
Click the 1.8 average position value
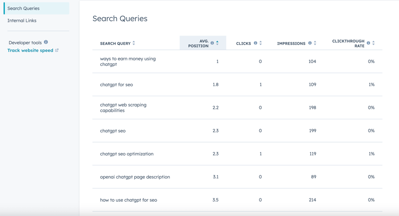(216, 84)
